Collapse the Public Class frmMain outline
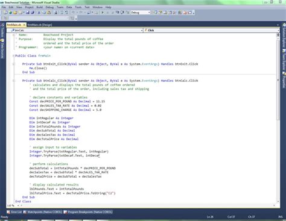Screen dimensions: 286x221 point(14,55)
